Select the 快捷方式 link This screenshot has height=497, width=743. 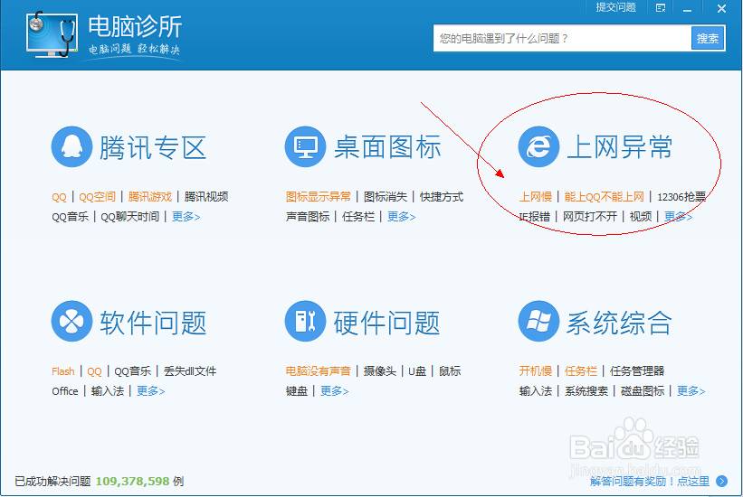tap(442, 197)
